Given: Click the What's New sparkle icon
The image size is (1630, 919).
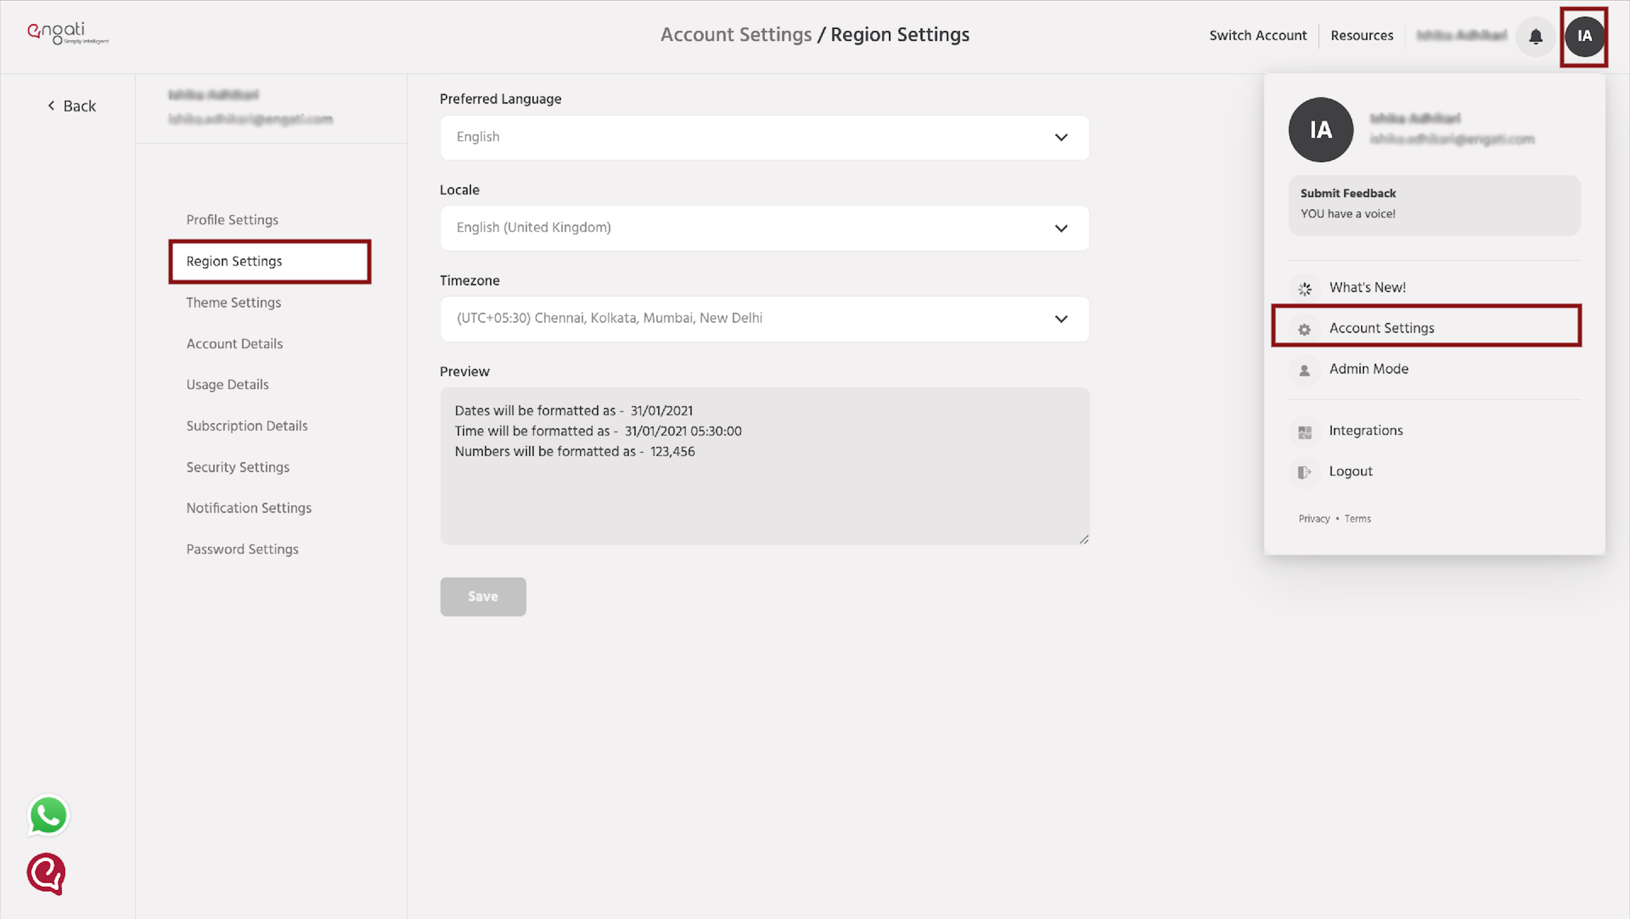Looking at the screenshot, I should (x=1305, y=289).
